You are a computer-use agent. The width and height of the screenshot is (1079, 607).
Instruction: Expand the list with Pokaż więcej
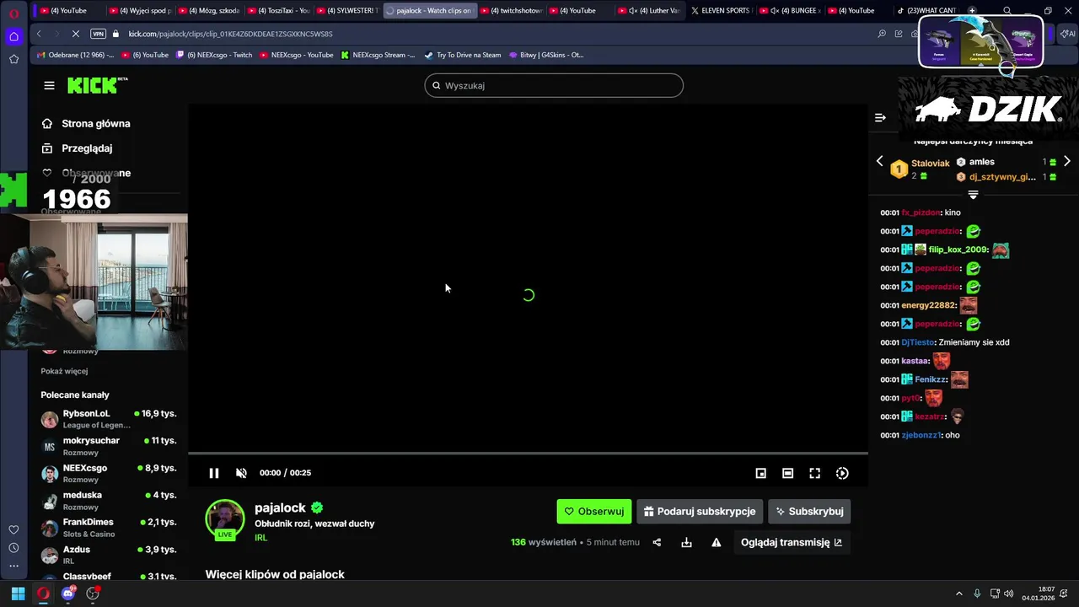coord(64,371)
